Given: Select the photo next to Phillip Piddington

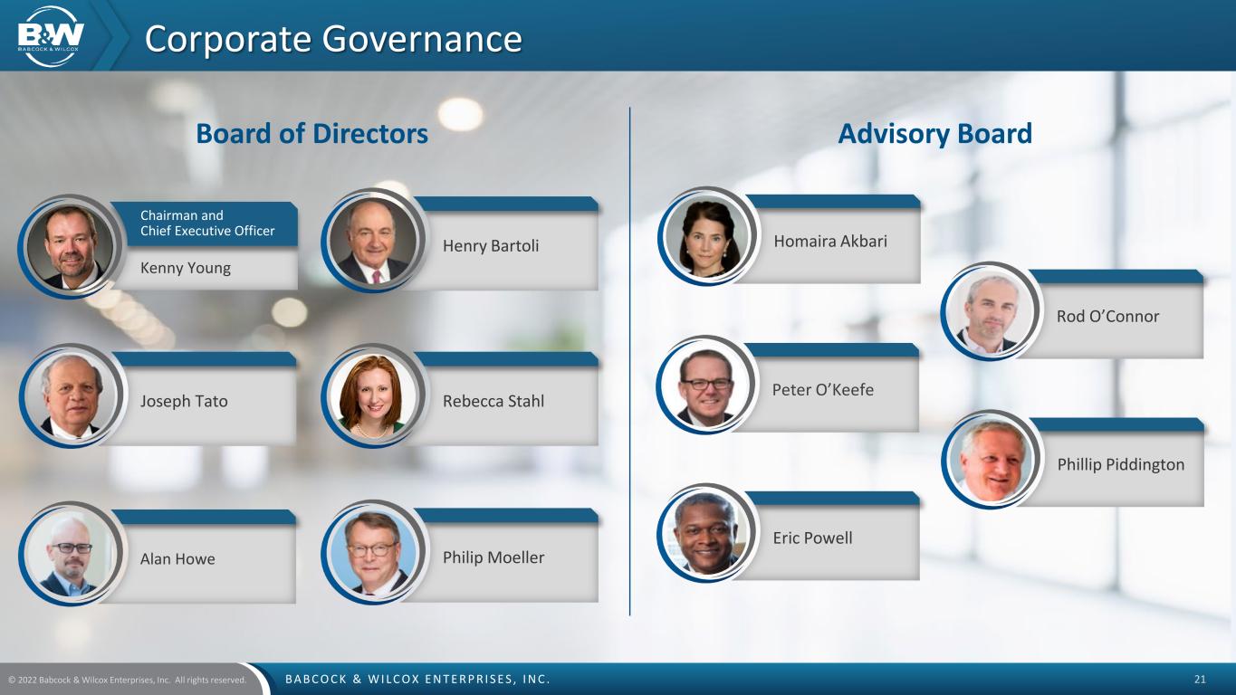Looking at the screenshot, I should pyautogui.click(x=992, y=460).
